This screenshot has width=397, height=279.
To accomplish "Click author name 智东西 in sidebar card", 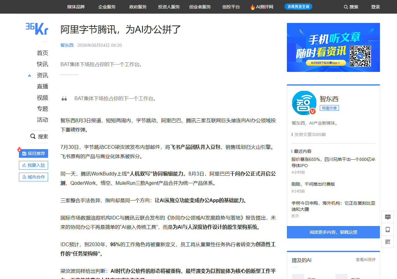I will 329,99.
